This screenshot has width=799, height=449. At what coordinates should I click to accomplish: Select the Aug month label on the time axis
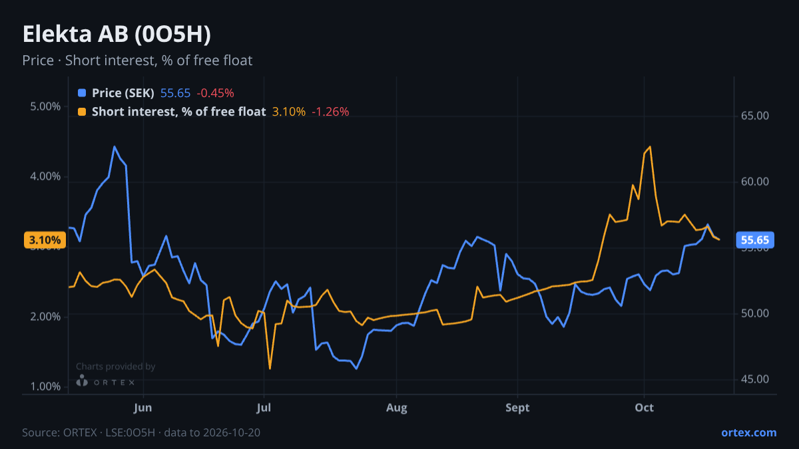pyautogui.click(x=396, y=408)
